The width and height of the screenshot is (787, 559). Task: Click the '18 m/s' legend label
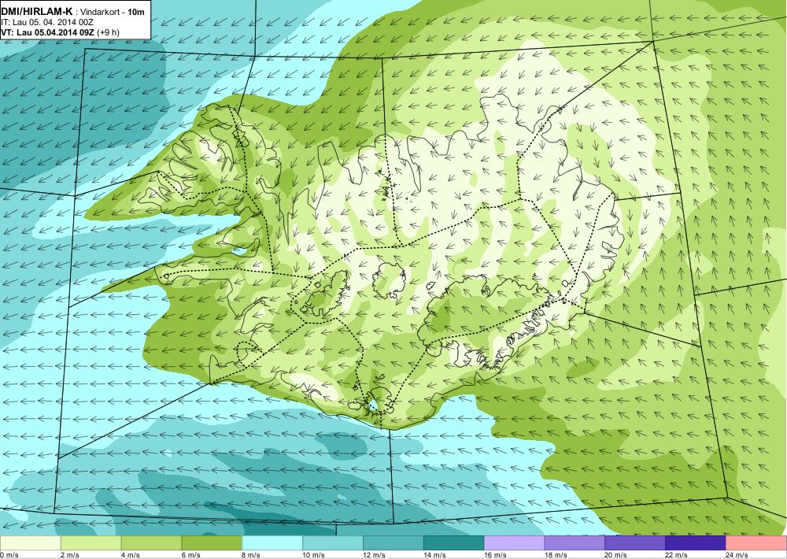point(556,555)
